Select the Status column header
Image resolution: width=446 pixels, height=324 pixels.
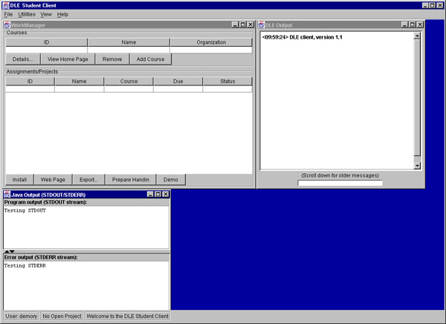[227, 81]
